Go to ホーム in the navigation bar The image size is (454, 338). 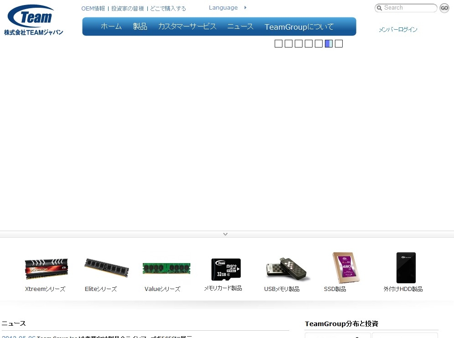click(111, 26)
